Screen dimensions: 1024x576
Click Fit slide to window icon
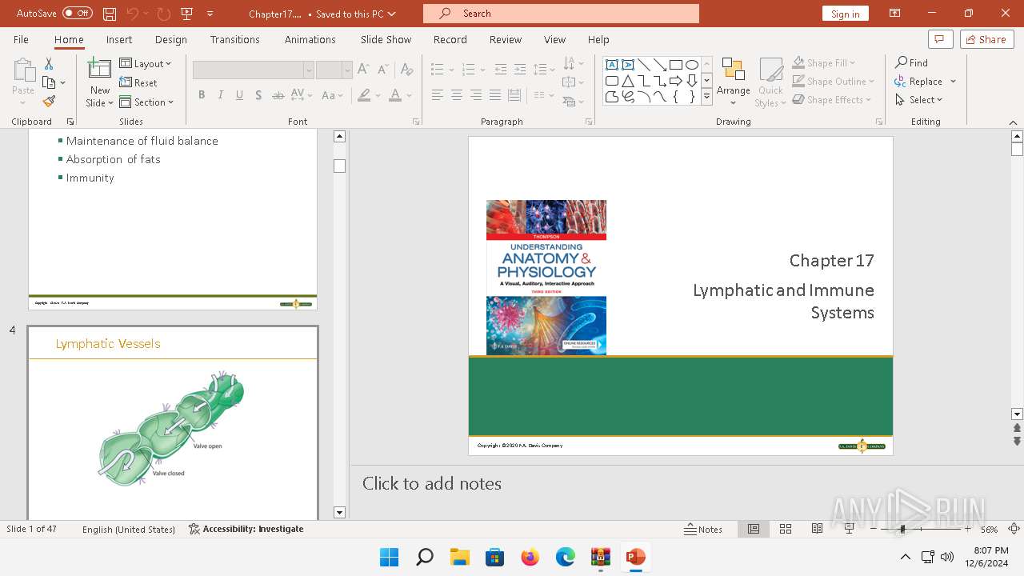[x=1014, y=529]
